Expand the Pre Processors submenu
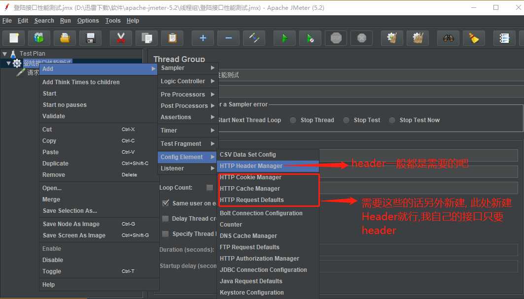The width and height of the screenshot is (524, 299). tap(187, 95)
